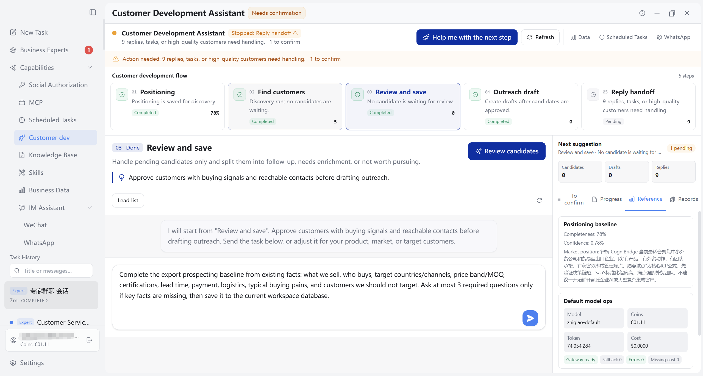Select the 02 Find customers step card
The height and width of the screenshot is (376, 703).
coord(285,107)
